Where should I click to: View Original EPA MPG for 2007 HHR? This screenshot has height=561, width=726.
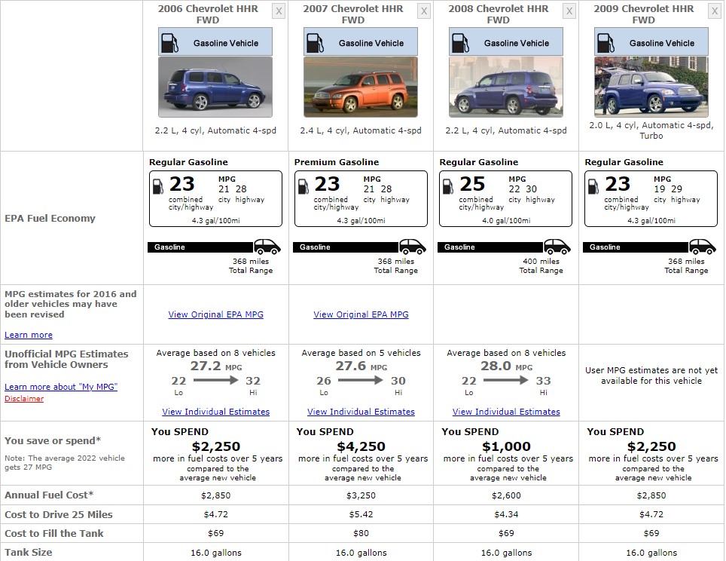(x=361, y=314)
